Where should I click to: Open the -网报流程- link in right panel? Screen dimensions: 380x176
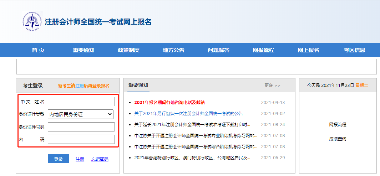click(338, 125)
